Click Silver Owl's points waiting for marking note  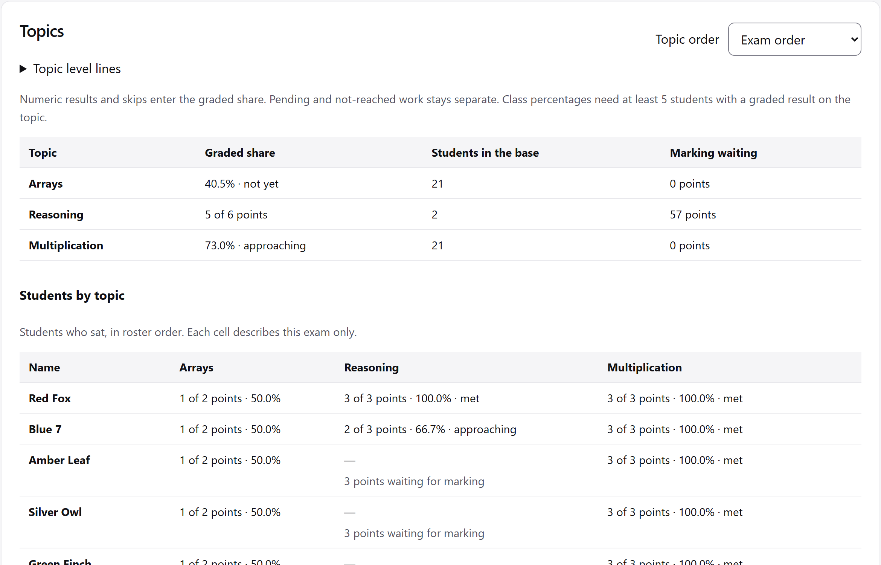[414, 533]
